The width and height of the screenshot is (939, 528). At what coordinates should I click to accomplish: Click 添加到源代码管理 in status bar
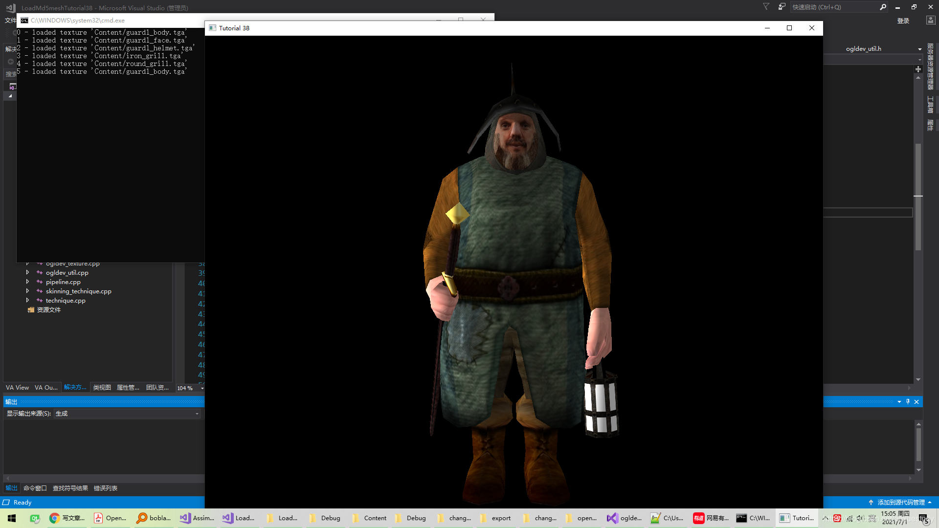tap(900, 503)
